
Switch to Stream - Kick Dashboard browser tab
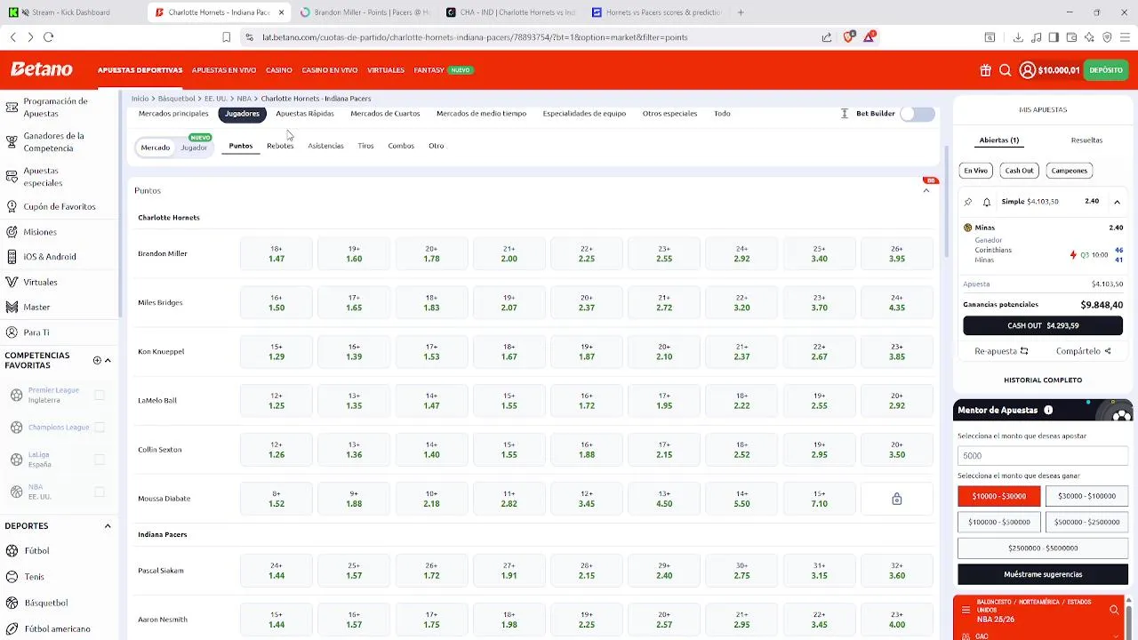[x=71, y=12]
